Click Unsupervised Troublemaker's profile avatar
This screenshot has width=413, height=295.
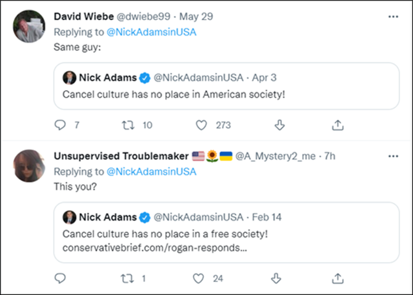pos(31,167)
